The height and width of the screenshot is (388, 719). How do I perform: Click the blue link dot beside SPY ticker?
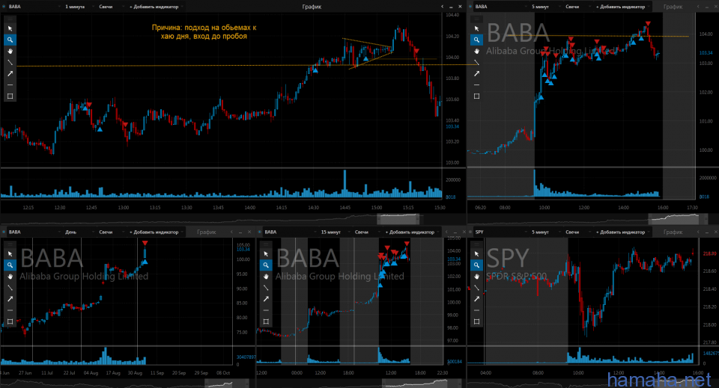(x=471, y=232)
